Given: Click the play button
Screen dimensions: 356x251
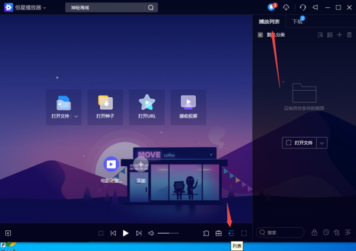Looking at the screenshot, I should [126, 233].
